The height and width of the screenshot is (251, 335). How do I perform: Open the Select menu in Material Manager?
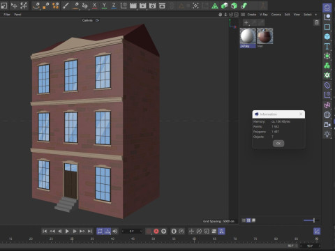(x=308, y=15)
